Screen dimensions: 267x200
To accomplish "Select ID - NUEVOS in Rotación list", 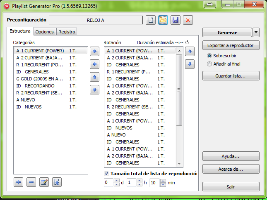I will point(140,128).
